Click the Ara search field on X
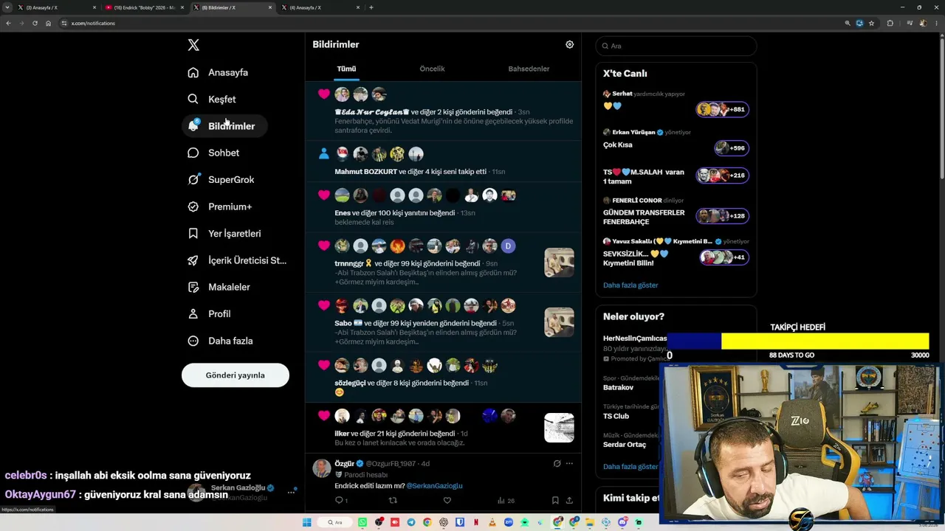This screenshot has width=945, height=531. point(676,46)
